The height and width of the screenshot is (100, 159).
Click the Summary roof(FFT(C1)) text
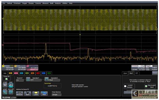coord(52,86)
